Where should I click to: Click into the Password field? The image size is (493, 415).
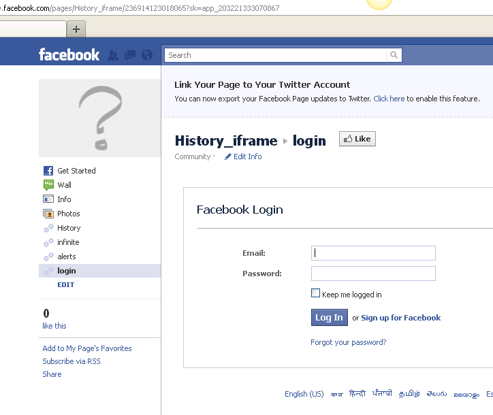(x=373, y=273)
